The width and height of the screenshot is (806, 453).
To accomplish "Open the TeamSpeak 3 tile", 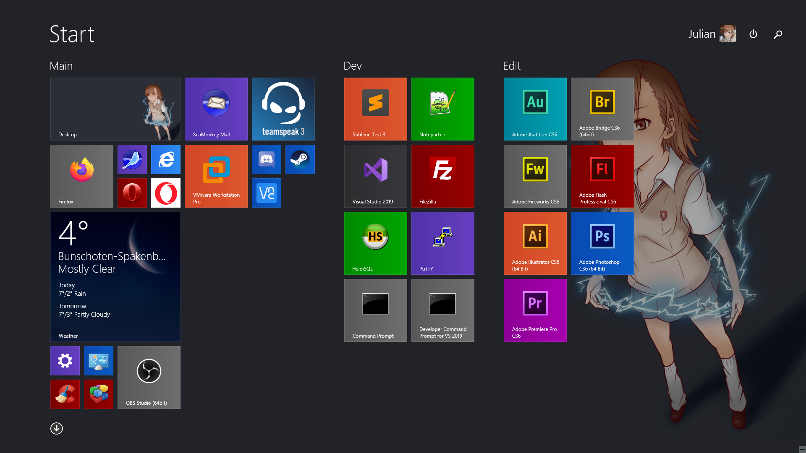I will click(x=283, y=109).
